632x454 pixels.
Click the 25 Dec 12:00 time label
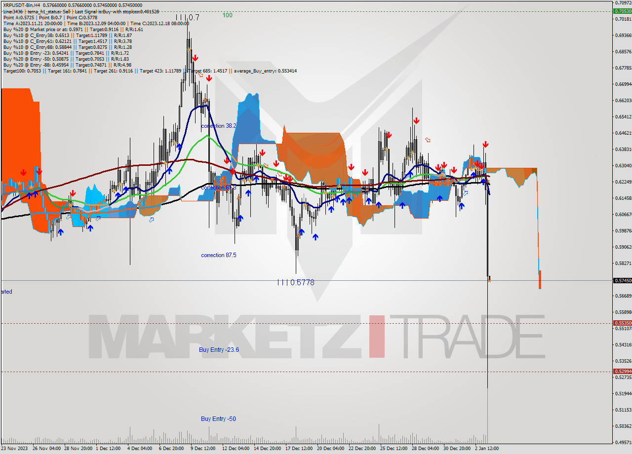pyautogui.click(x=394, y=449)
